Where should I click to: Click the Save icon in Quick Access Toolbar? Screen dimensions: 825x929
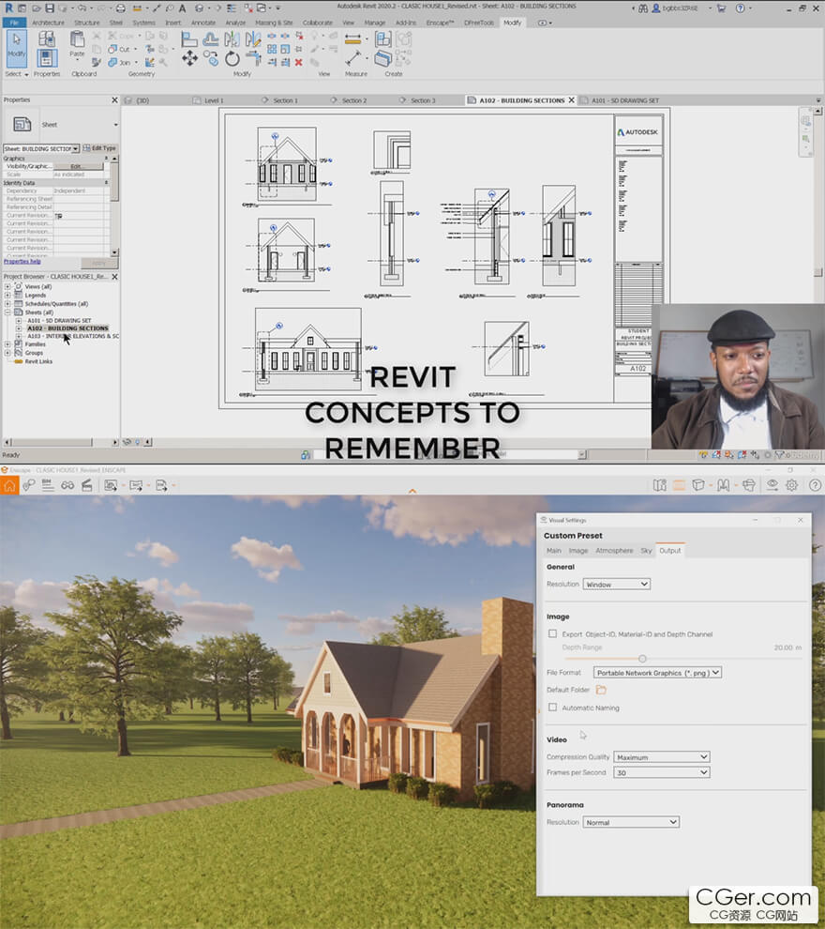49,8
